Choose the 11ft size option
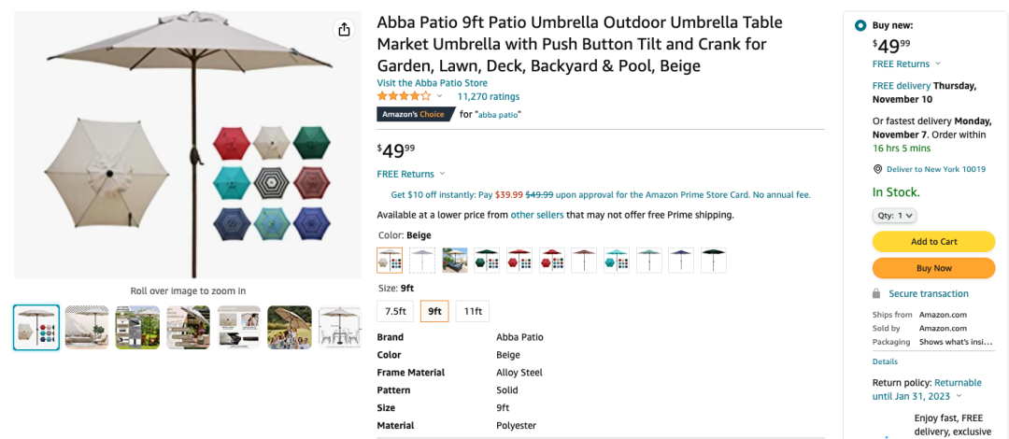The height and width of the screenshot is (439, 1009). [x=473, y=311]
